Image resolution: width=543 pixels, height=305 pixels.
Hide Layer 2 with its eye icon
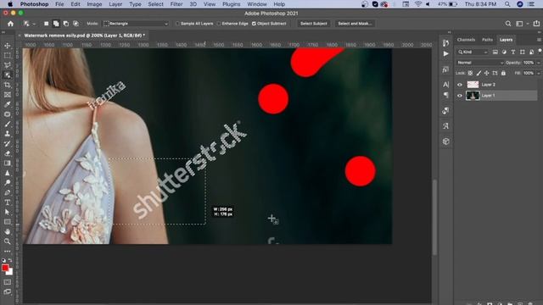pos(460,85)
